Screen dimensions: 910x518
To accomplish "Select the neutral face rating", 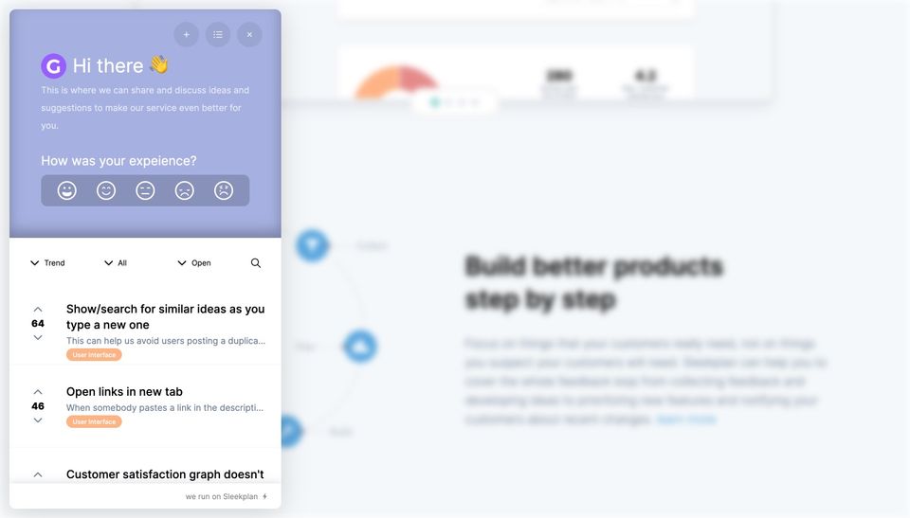I will (145, 190).
